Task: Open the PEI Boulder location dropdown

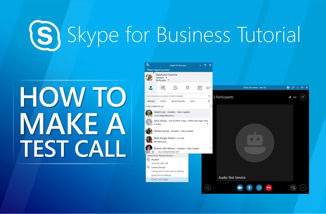Action: pos(169,80)
